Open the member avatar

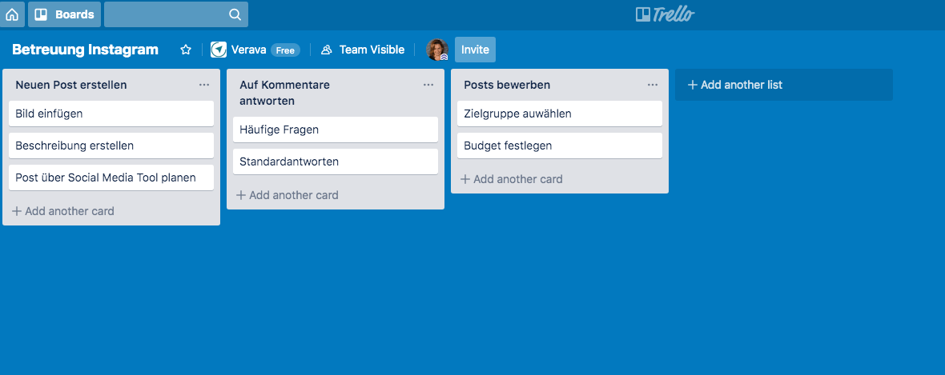coord(437,50)
